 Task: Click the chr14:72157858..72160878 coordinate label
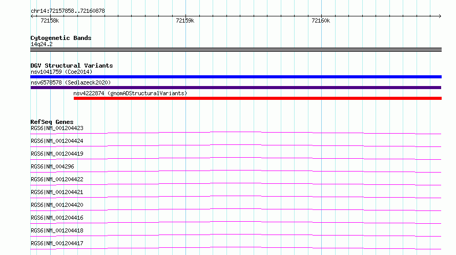[x=68, y=11]
